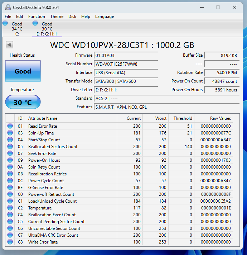Click status orb of Reallocation Event Count row

10,215
